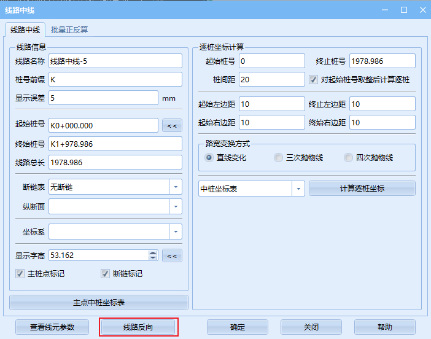Image resolution: width=431 pixels, height=339 pixels.
Task: Click the 终止左边距 field
Action: click(382, 104)
